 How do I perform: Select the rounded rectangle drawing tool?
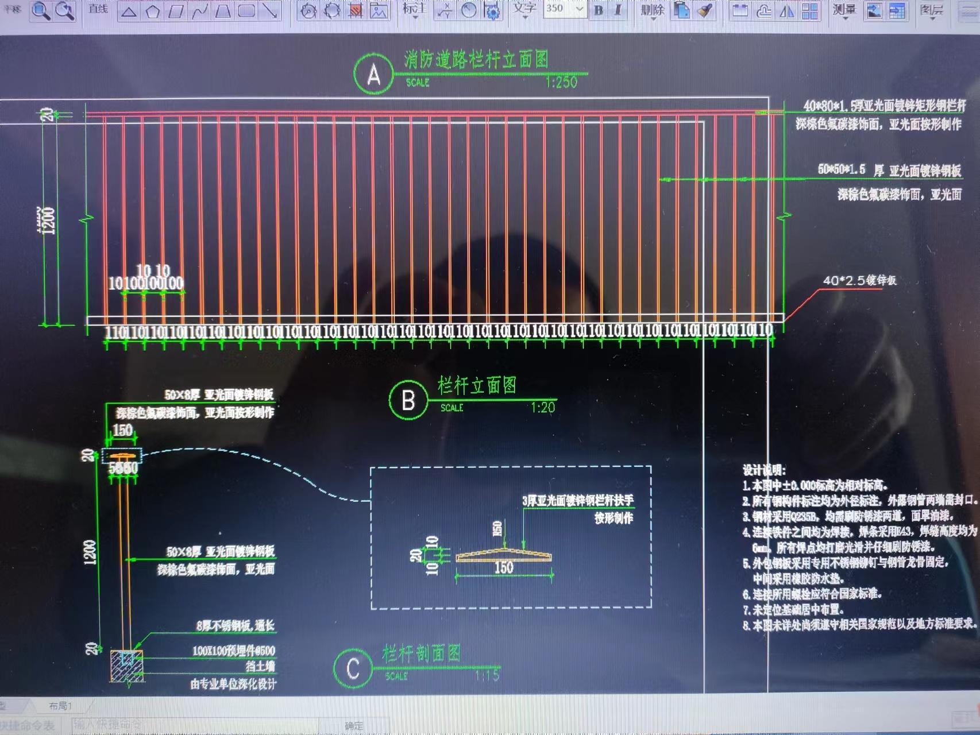point(246,11)
